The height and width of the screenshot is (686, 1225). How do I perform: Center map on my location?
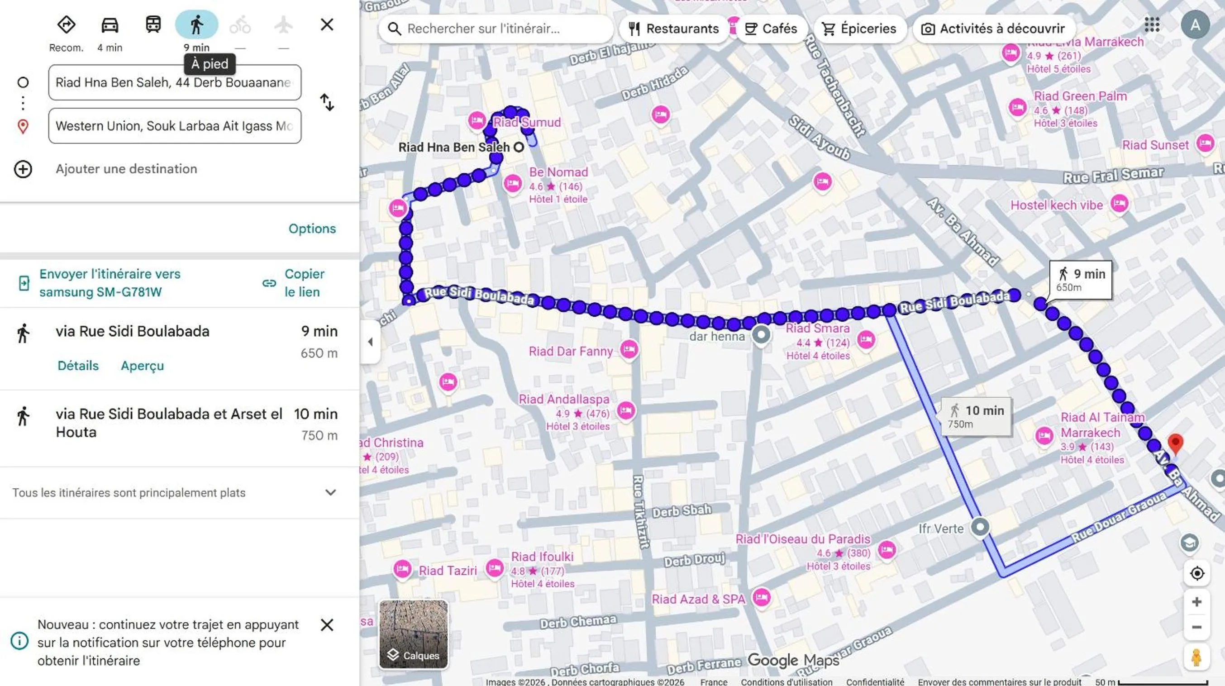click(x=1196, y=573)
